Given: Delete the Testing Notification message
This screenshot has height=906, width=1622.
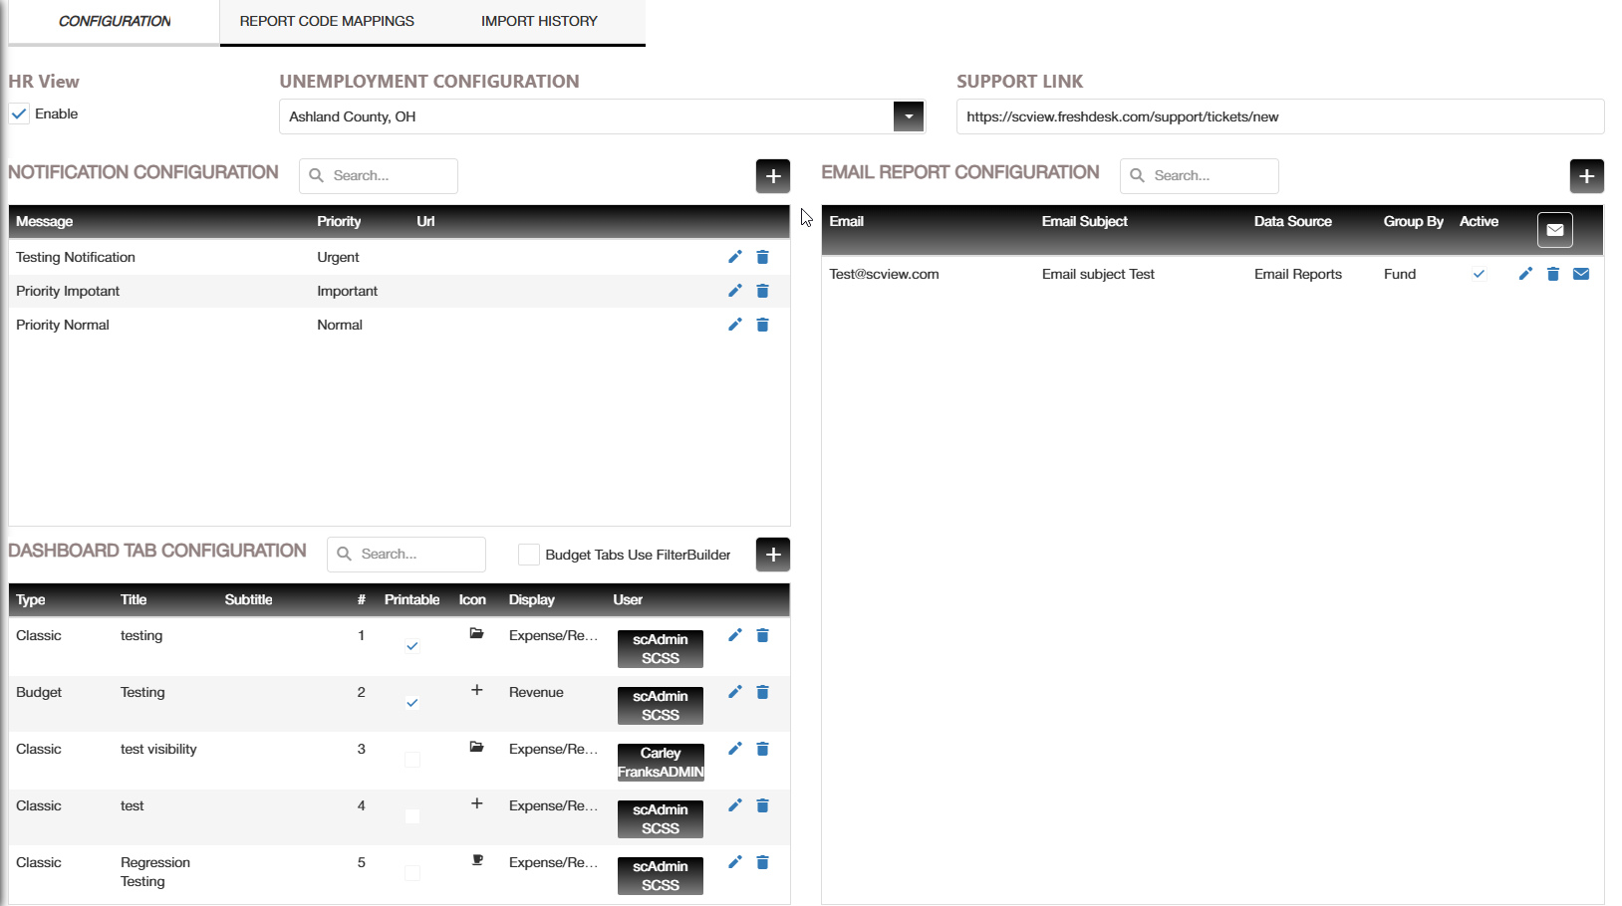Looking at the screenshot, I should (x=763, y=257).
